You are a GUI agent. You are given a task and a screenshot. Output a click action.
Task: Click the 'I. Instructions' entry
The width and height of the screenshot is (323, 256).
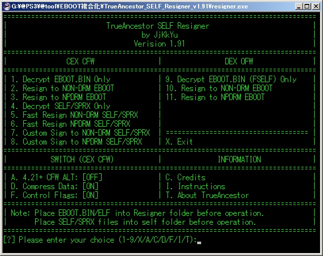pyautogui.click(x=196, y=186)
